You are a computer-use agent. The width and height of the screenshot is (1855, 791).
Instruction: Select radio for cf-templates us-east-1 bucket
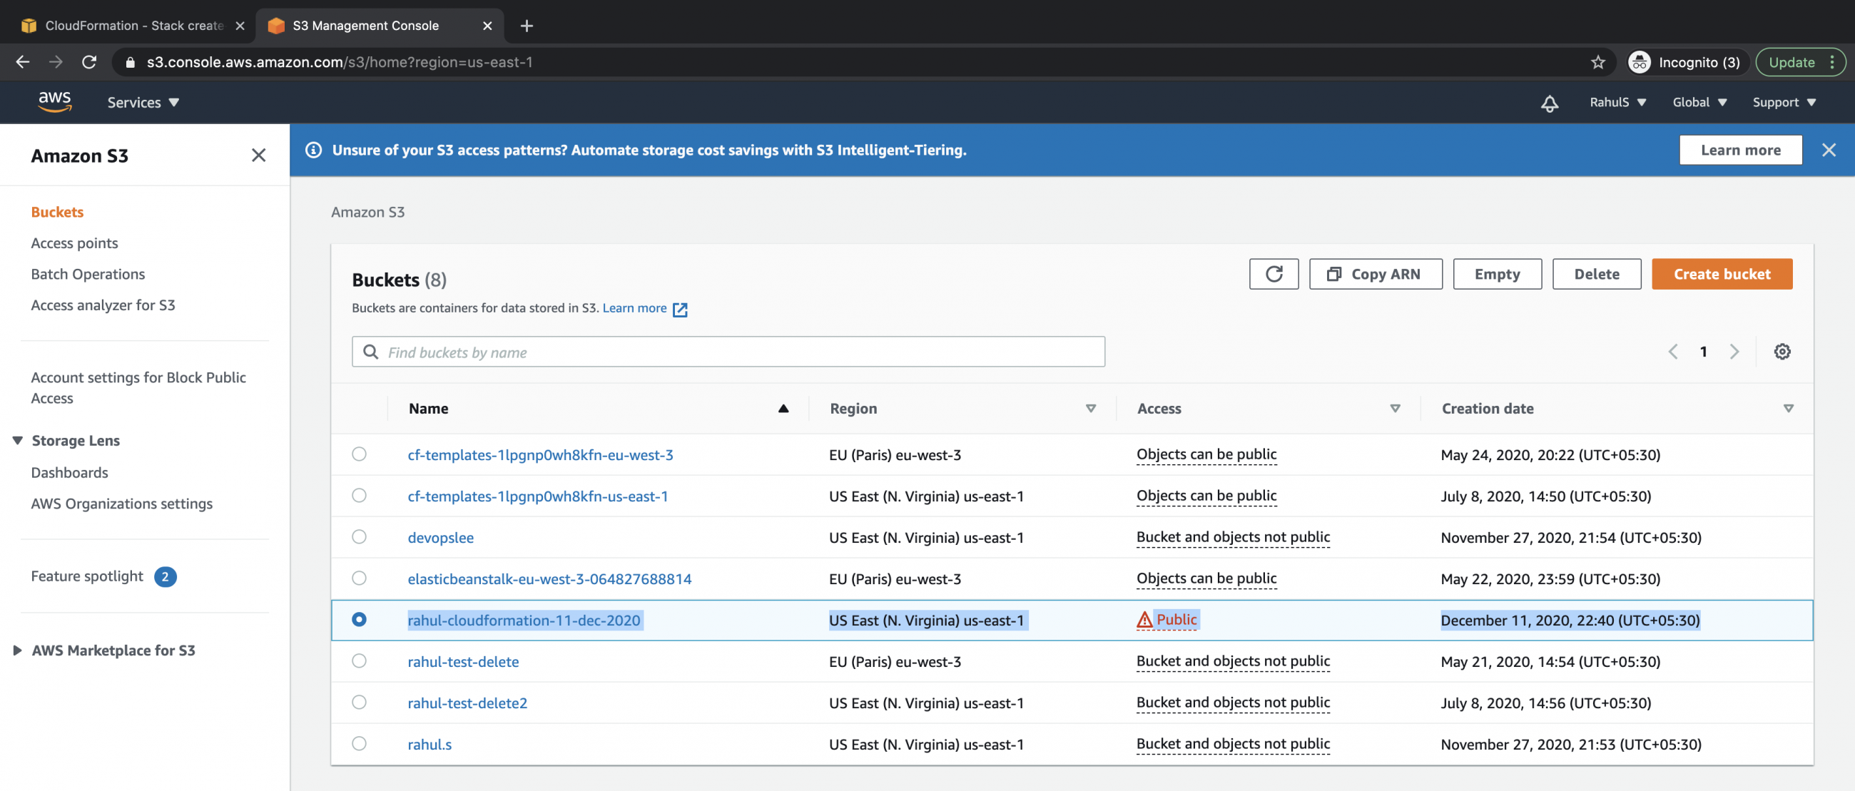click(x=359, y=495)
